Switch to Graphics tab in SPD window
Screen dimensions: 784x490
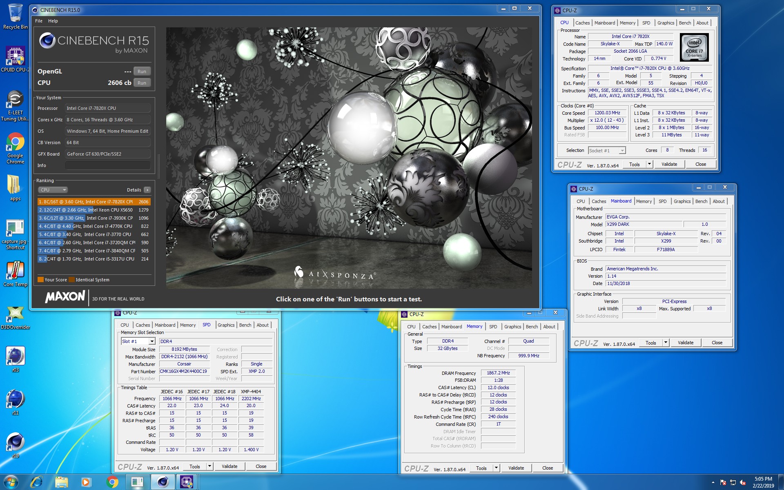pos(226,325)
